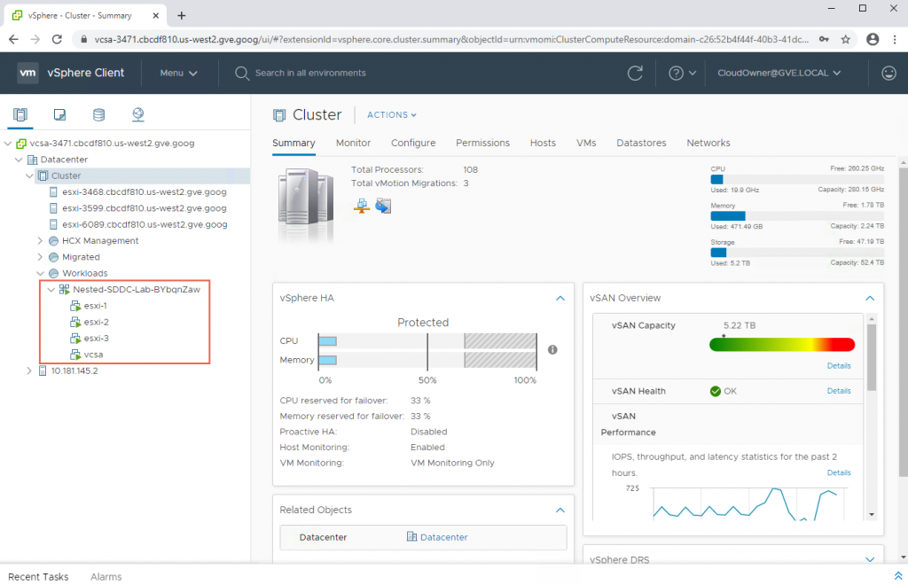908x585 pixels.
Task: Open the Datastores tab
Action: pos(640,143)
